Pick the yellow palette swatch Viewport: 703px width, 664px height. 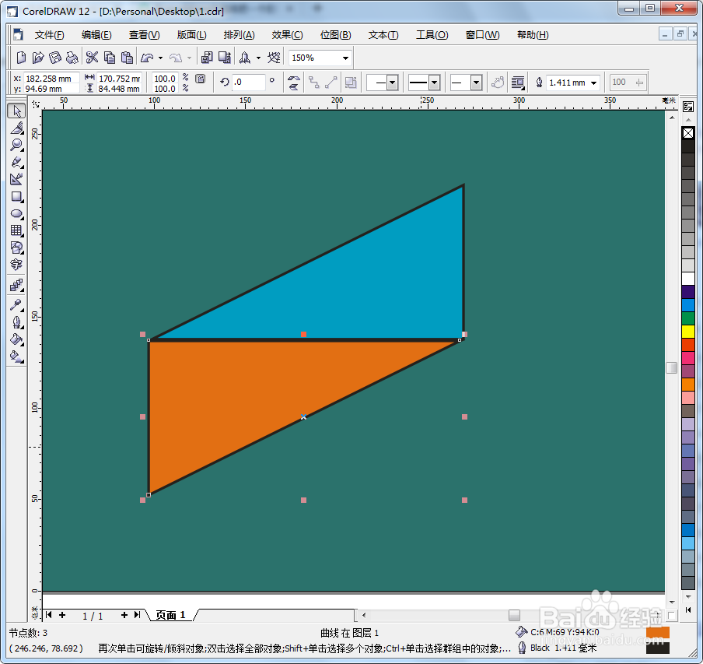point(688,332)
